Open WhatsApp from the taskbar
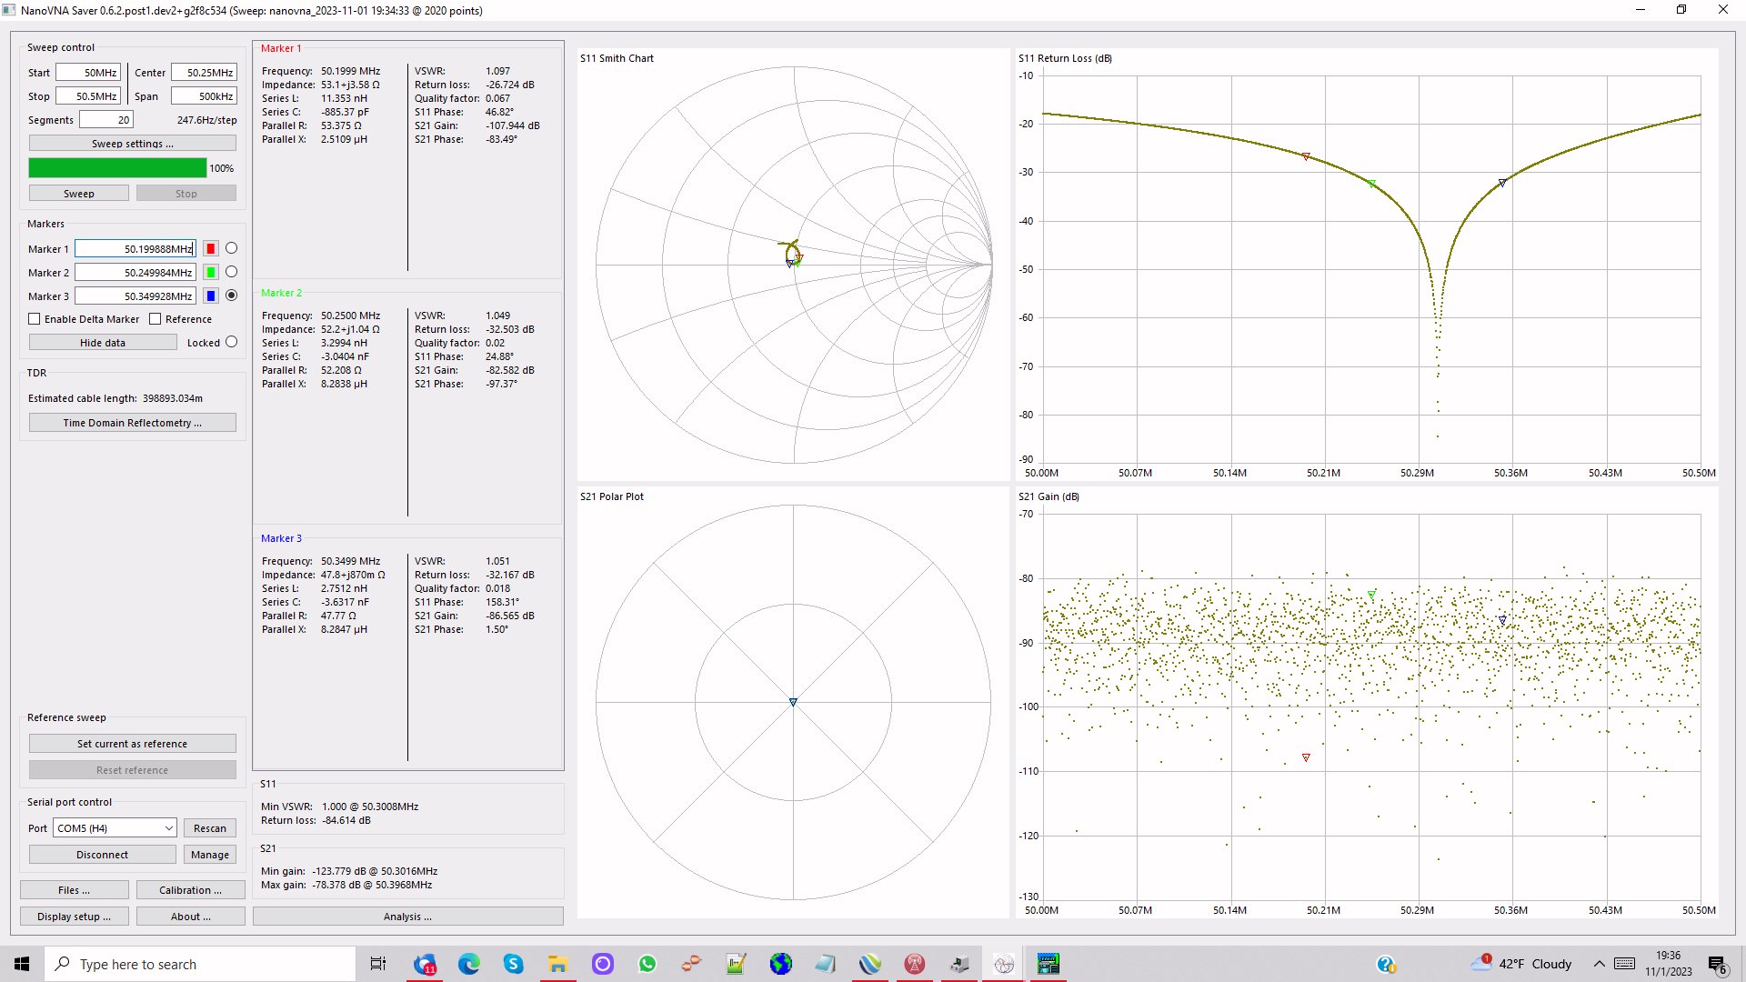Viewport: 1746px width, 982px height. [x=647, y=964]
